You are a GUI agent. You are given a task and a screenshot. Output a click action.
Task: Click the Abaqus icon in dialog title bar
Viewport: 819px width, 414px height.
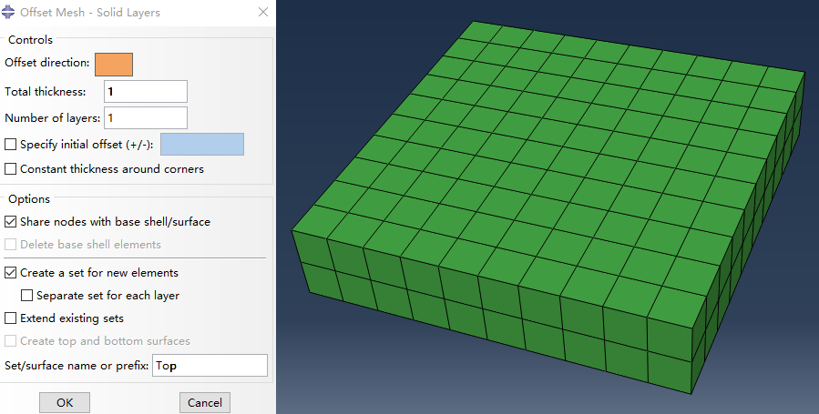coord(8,12)
